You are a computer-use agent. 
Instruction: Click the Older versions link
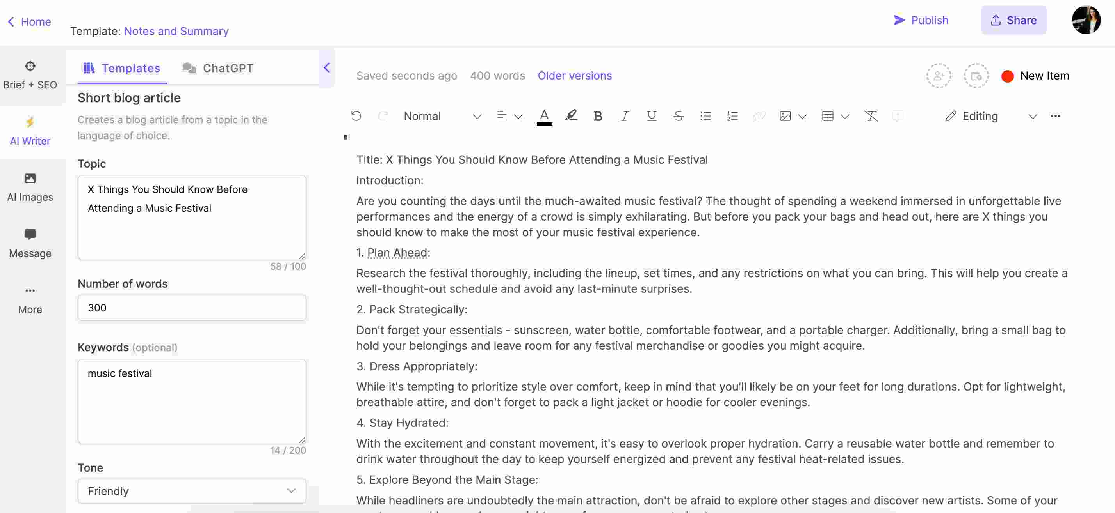(574, 75)
